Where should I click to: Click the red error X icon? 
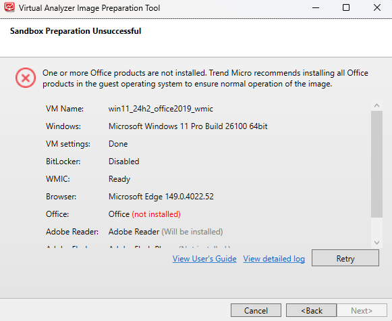(x=26, y=78)
